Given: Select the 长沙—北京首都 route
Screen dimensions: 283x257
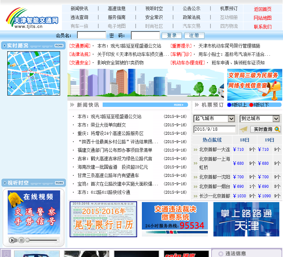Looking at the screenshot, I should coord(214,196).
